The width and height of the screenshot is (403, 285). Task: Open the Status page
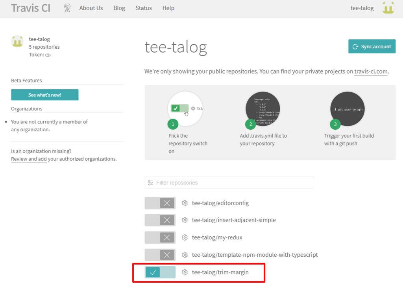pos(144,8)
